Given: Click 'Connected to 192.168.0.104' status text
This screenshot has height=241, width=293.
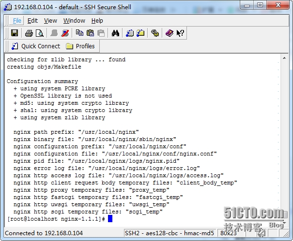Looking at the screenshot, I should click(44, 233).
